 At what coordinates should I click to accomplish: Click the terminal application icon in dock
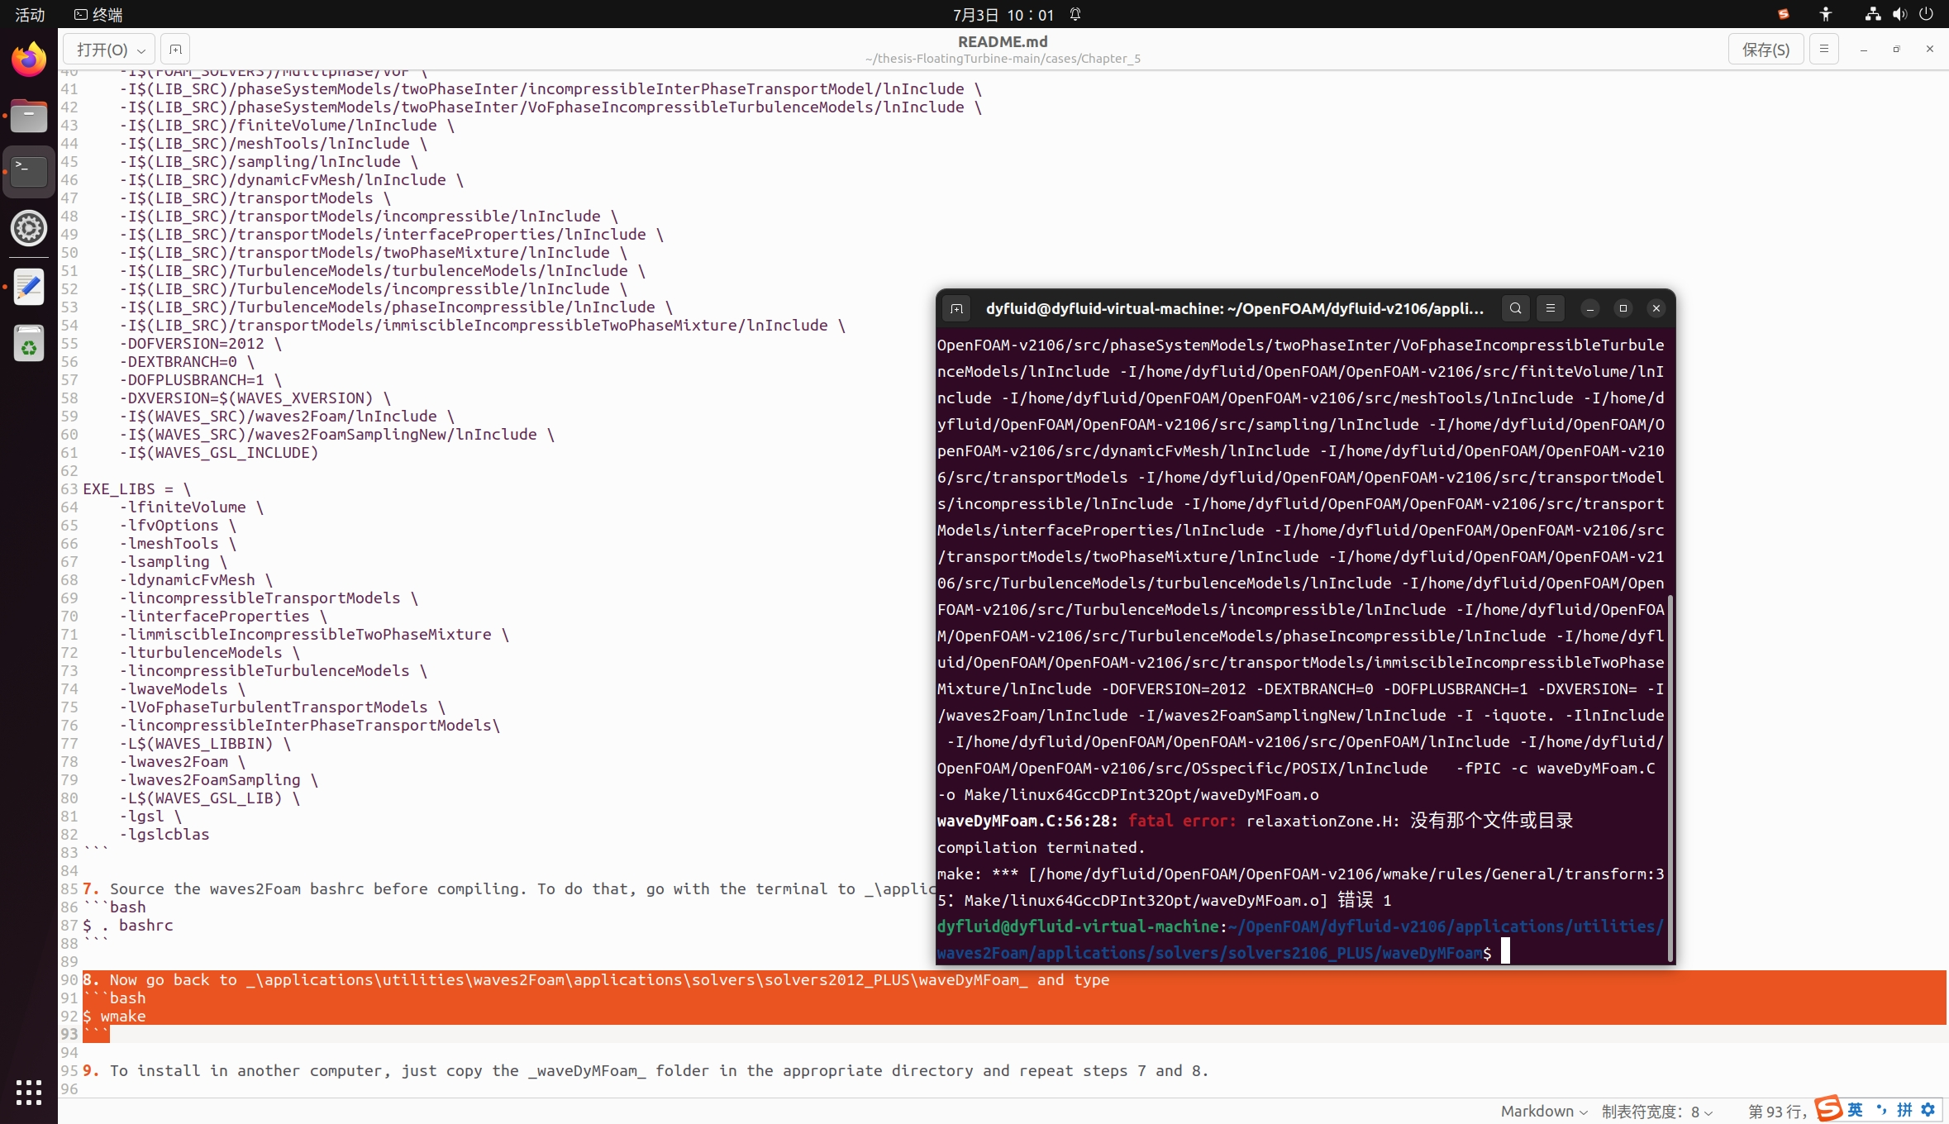coord(30,169)
